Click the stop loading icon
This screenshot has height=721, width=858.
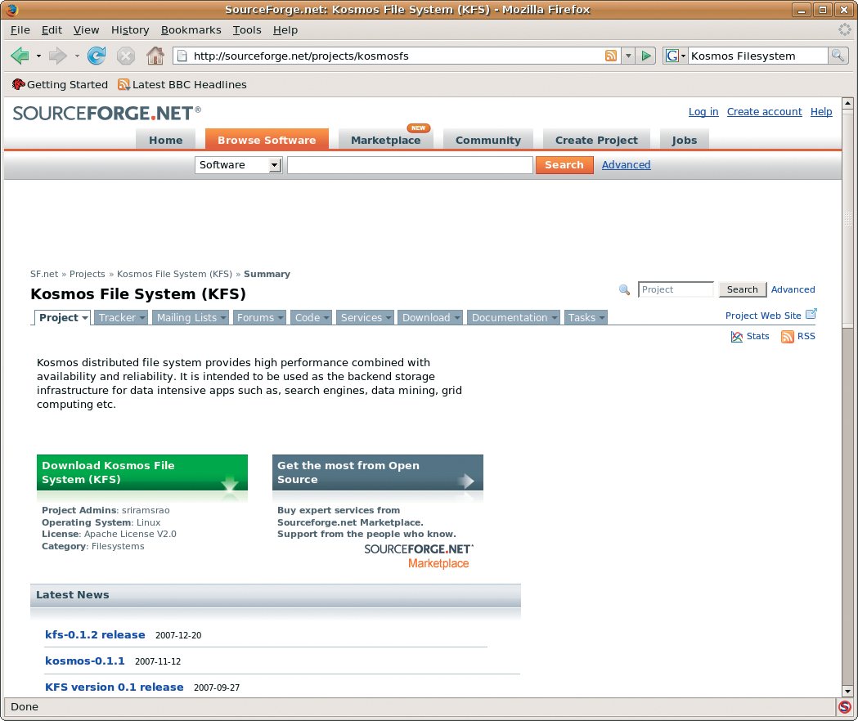coord(126,56)
